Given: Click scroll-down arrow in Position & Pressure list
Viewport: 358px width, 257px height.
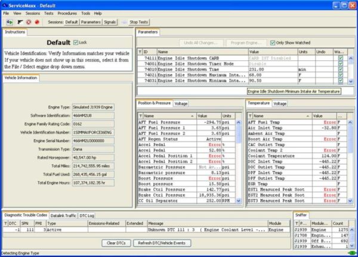Looking at the screenshot, I should pyautogui.click(x=239, y=200).
